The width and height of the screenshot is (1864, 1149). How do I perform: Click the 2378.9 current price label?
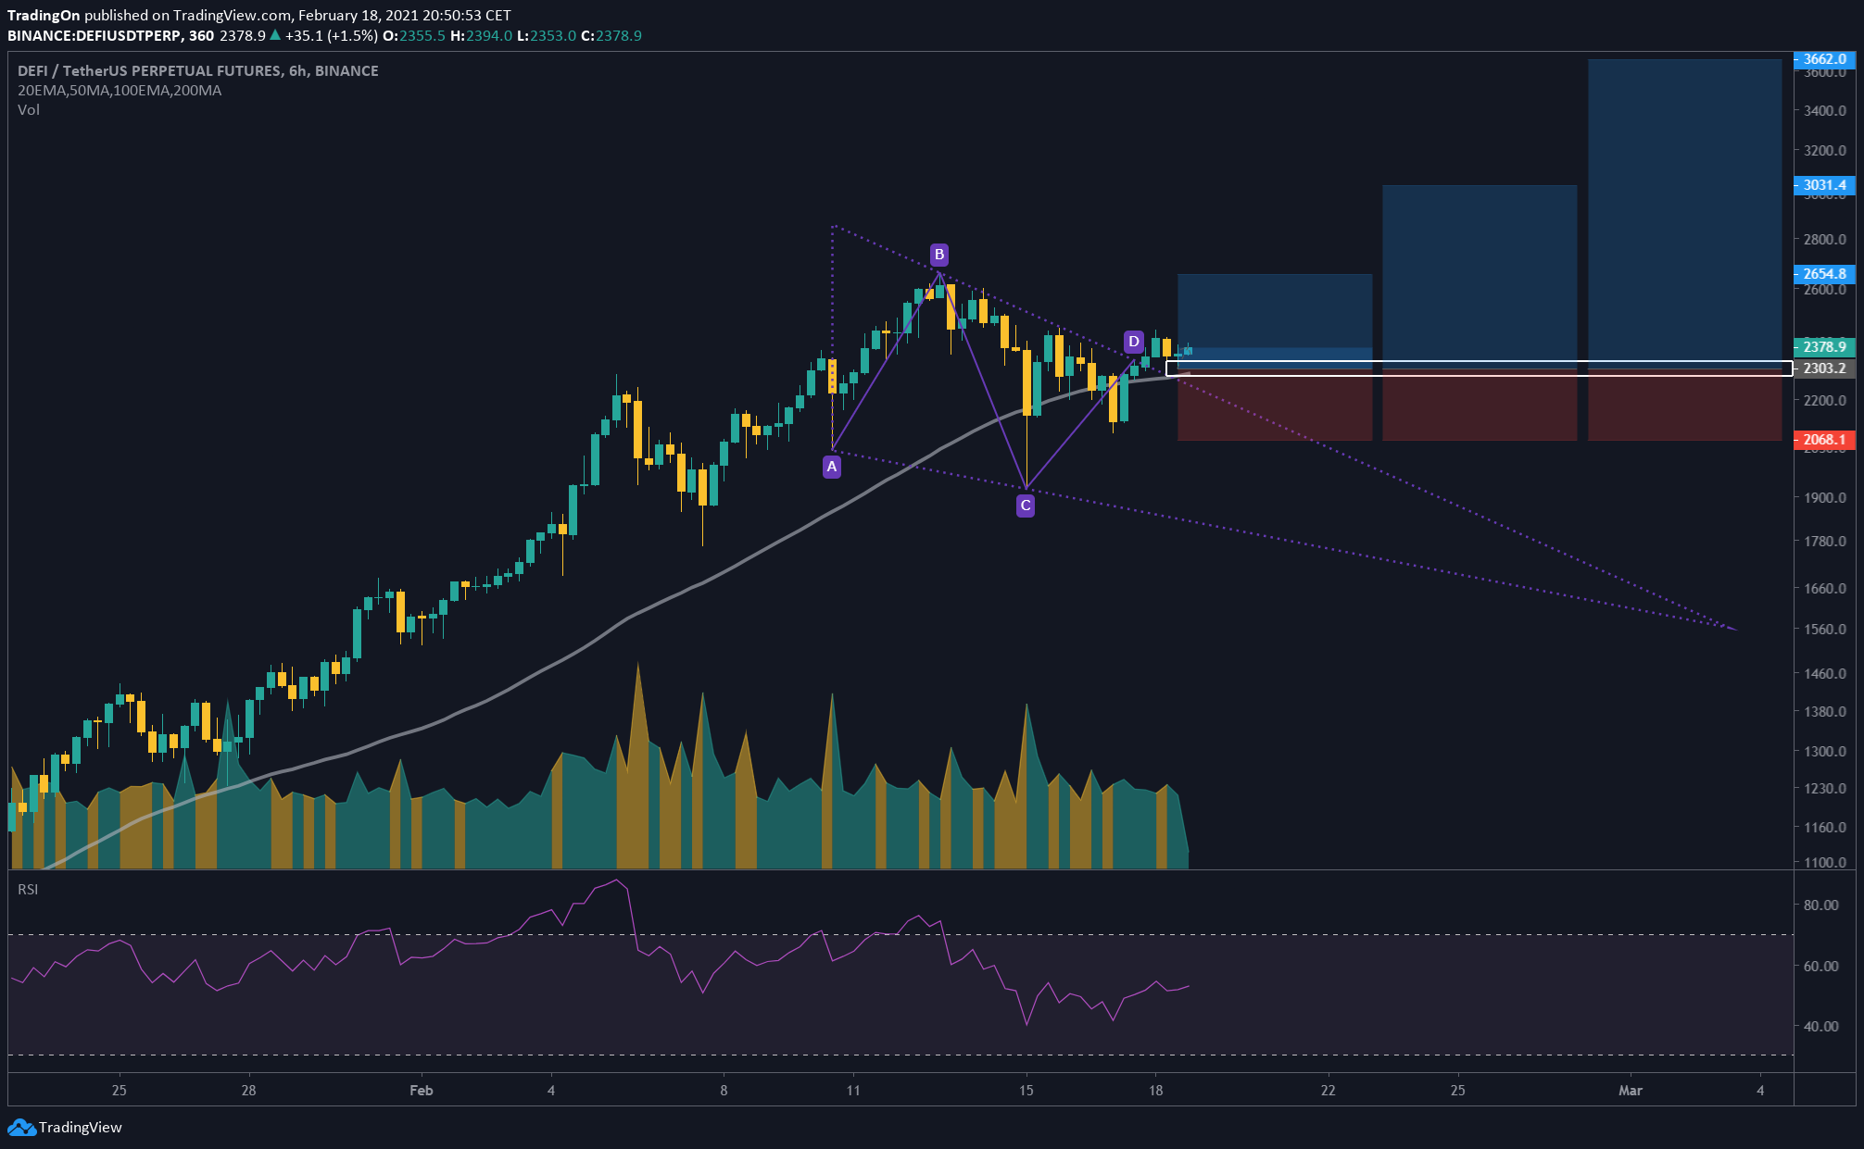1824,347
